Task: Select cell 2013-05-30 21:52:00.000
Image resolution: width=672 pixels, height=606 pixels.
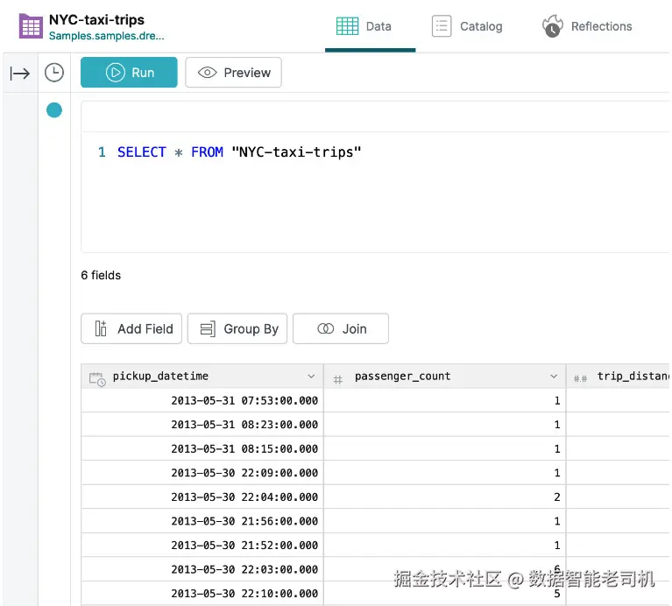Action: click(202, 546)
